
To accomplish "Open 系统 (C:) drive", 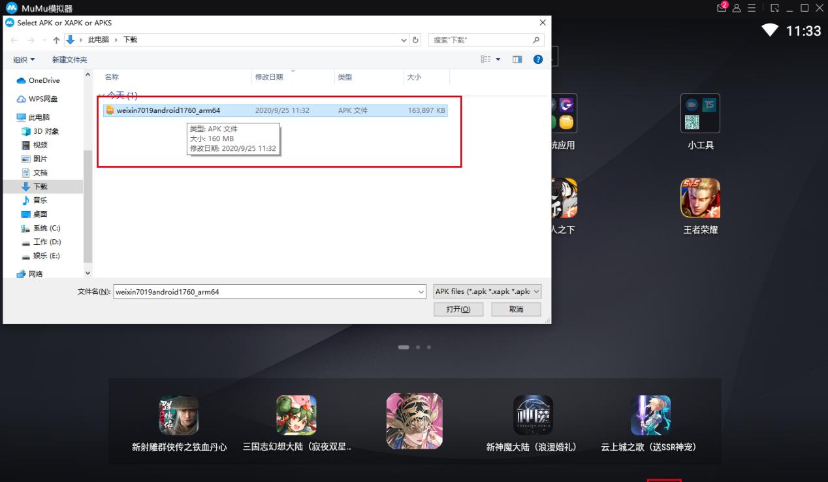I will (x=41, y=228).
